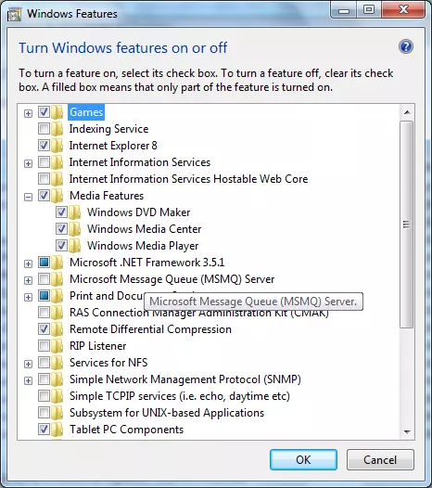Screen dimensions: 432x488
Task: Check Internet Information Services Hostable Web Core
Action: 44,179
